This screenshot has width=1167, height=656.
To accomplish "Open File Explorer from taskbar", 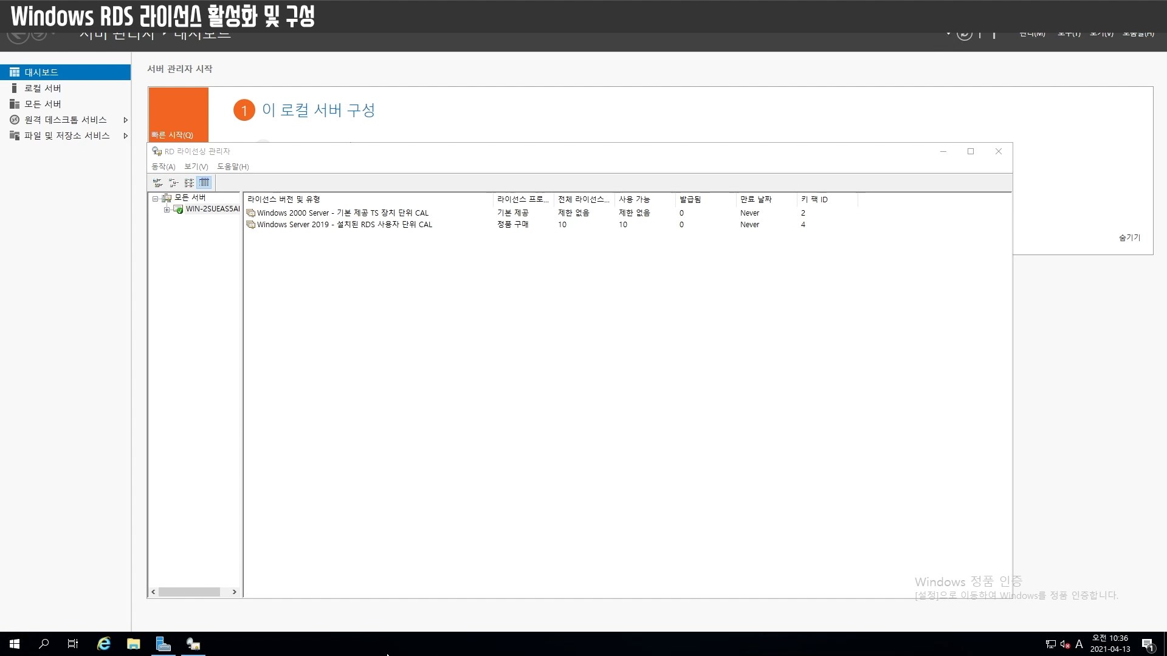I will [134, 644].
